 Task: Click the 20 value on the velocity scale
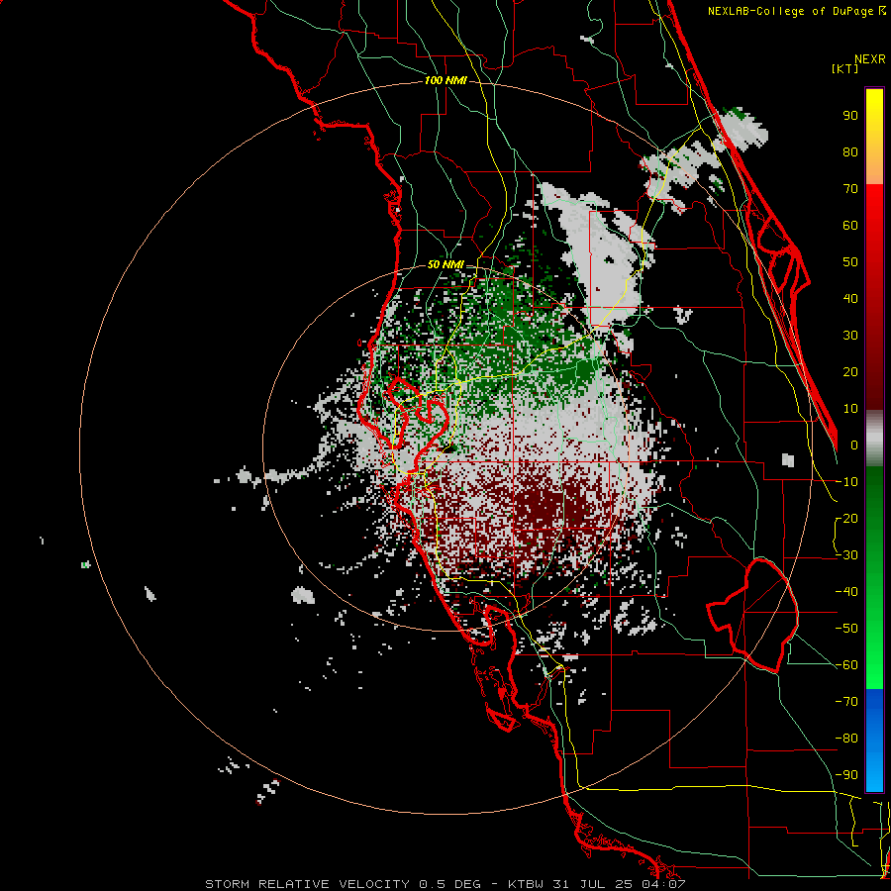850,371
